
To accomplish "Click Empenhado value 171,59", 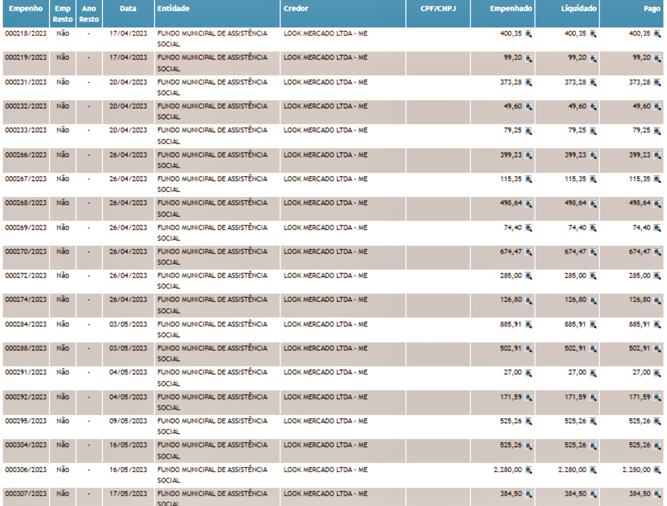I will point(511,397).
